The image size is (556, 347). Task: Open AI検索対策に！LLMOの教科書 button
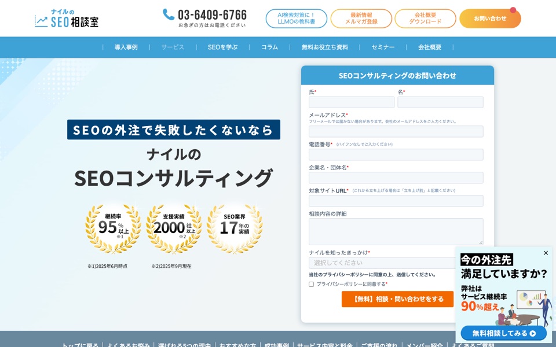[x=297, y=19]
